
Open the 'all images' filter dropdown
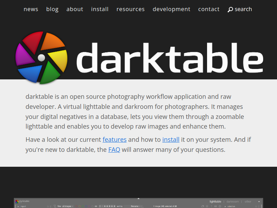coord(68,206)
